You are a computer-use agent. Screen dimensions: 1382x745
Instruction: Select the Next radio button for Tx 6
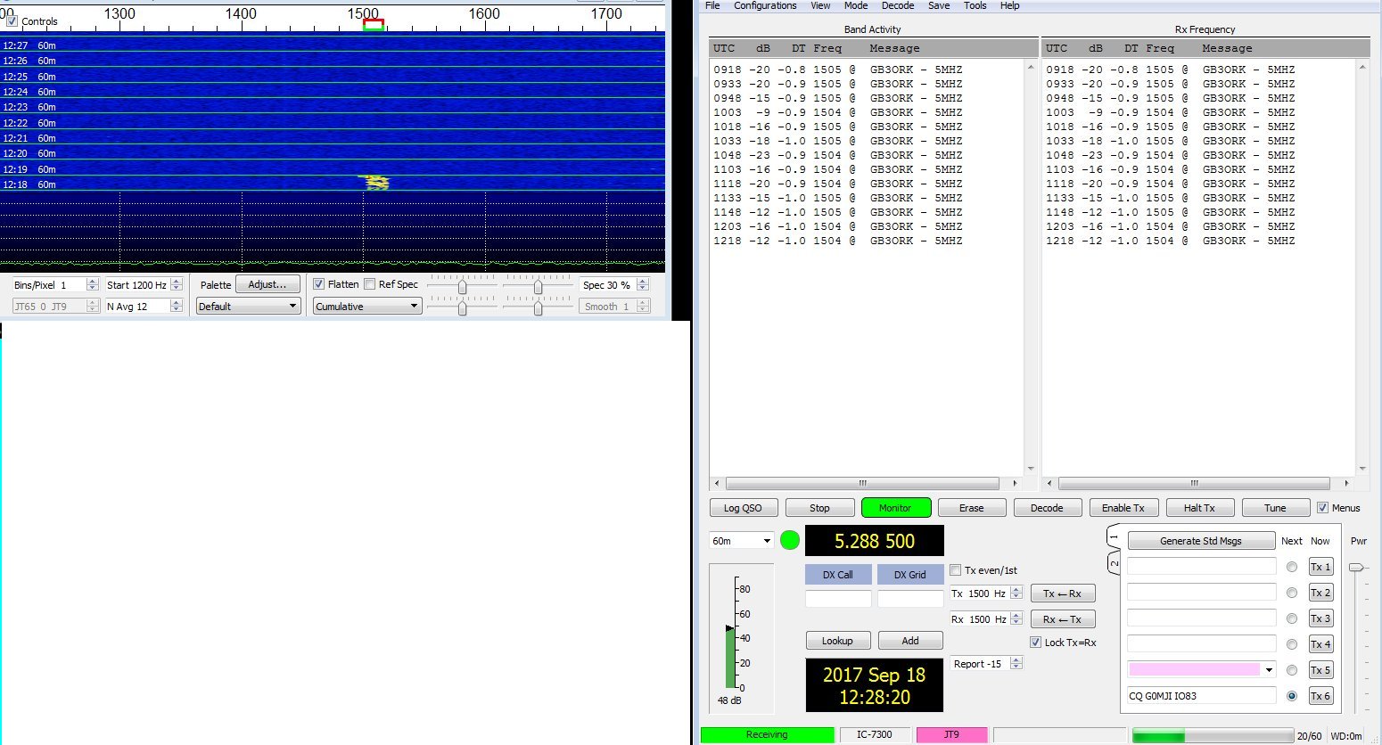pyautogui.click(x=1292, y=696)
